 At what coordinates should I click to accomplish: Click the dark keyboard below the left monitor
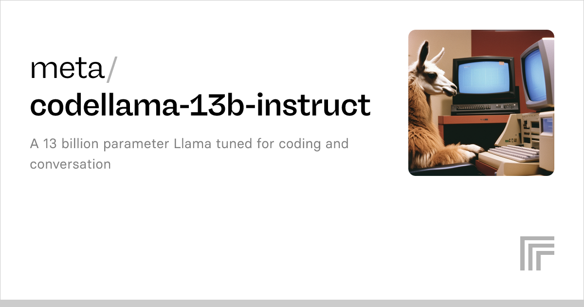point(484,108)
